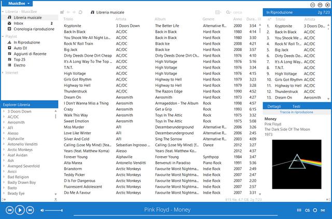This screenshot has height=219, width=332.
Task: Adjust the volume slider
Action: (54, 210)
